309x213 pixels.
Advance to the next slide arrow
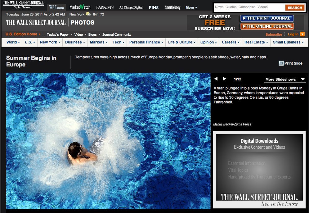pyautogui.click(x=225, y=79)
